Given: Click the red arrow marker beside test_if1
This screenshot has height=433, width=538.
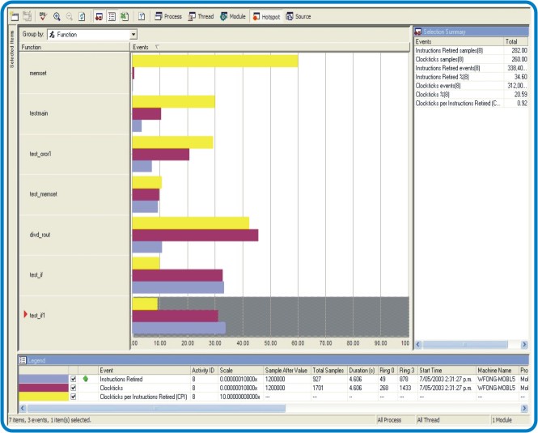Looking at the screenshot, I should point(25,314).
